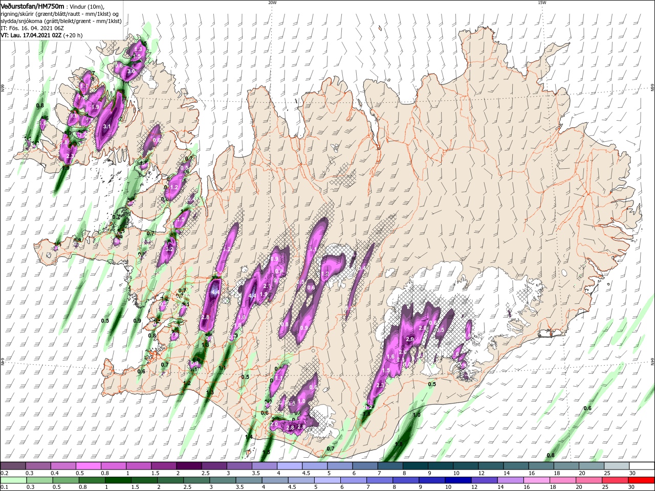
Task: Click the "15W" longitude label
Action: pos(542,3)
